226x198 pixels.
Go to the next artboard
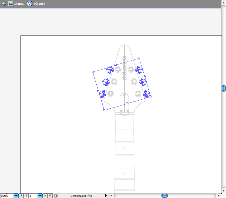[45, 196]
